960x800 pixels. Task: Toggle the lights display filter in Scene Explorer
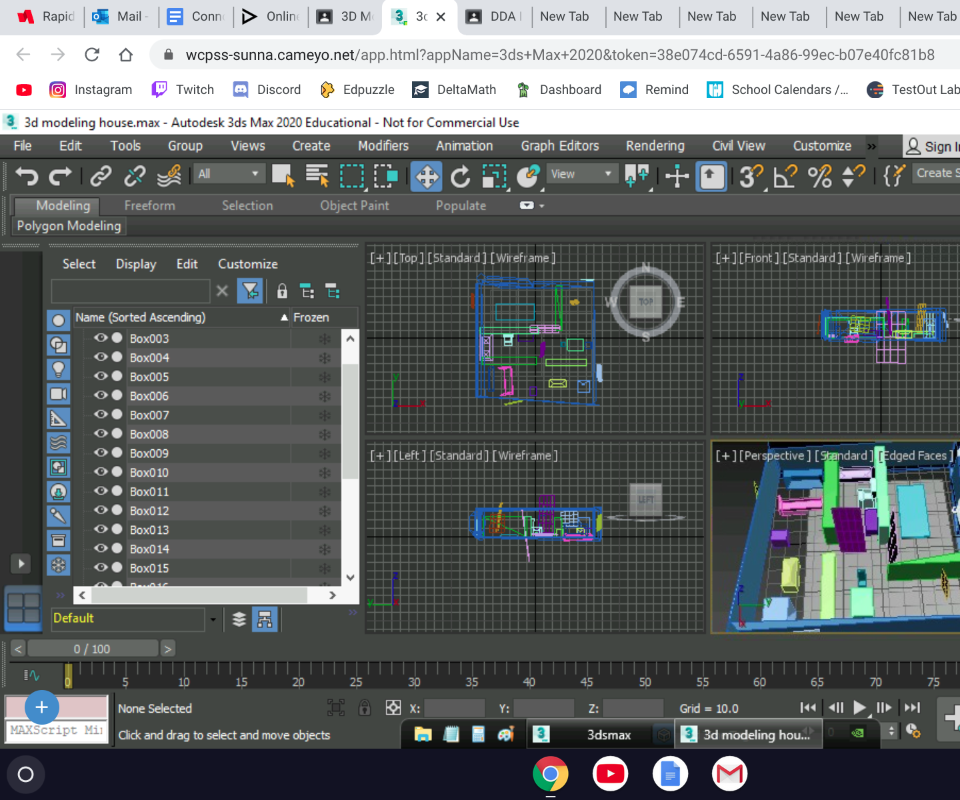[59, 369]
